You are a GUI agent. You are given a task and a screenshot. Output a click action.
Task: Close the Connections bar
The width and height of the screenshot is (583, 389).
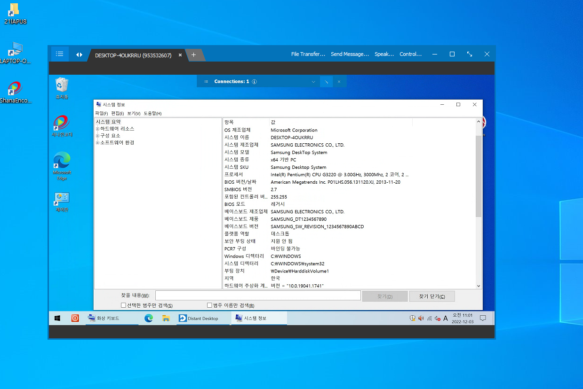click(x=339, y=81)
